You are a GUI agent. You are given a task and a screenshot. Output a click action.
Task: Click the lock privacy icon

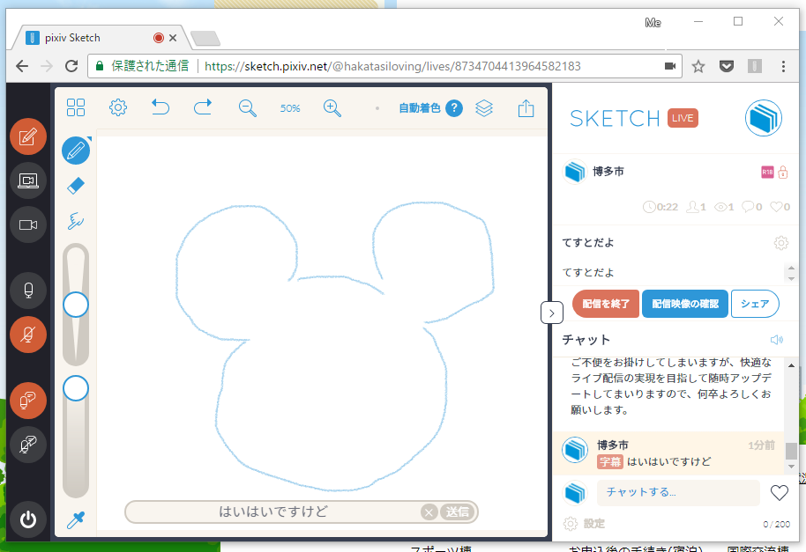[783, 172]
